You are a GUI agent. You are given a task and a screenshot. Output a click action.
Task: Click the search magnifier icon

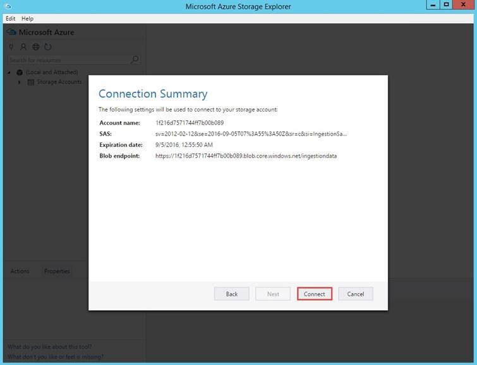(135, 59)
